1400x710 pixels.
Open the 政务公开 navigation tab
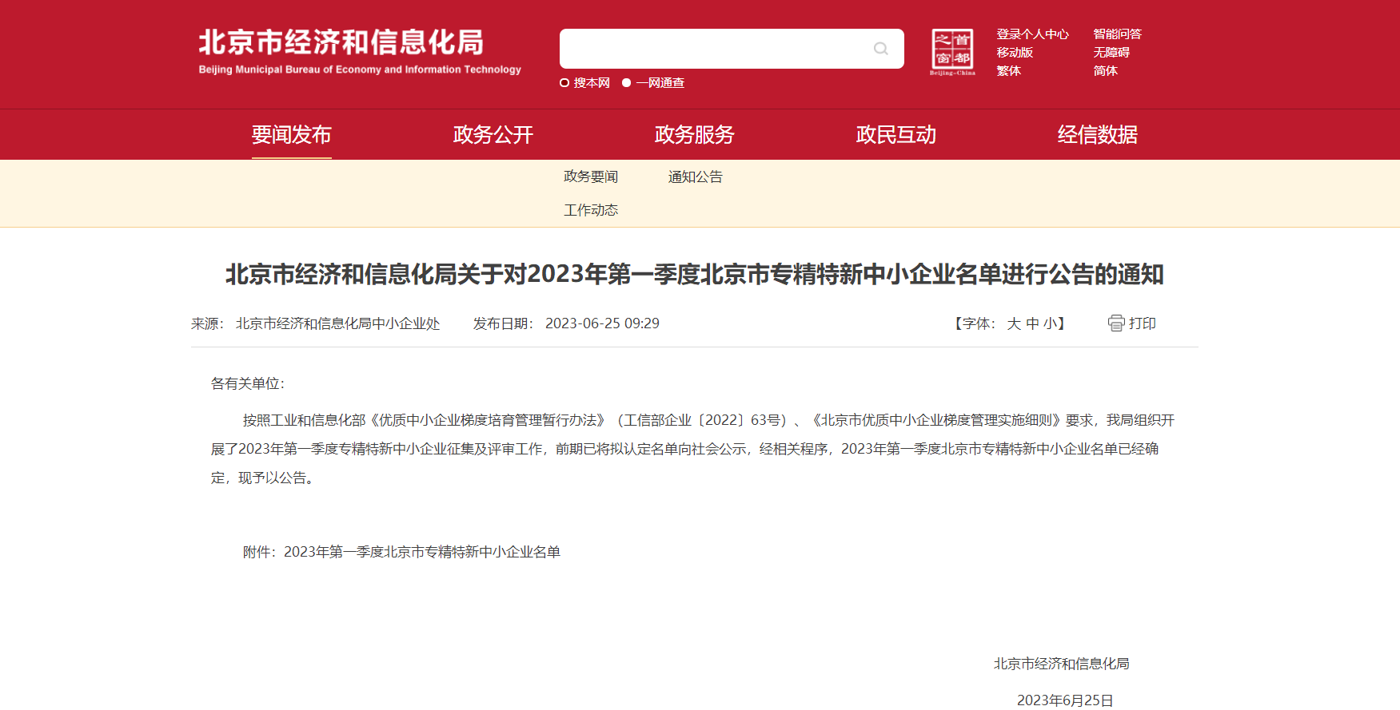(x=493, y=135)
